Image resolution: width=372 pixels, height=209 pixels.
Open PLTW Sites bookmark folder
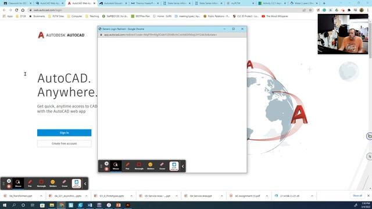pos(56,16)
